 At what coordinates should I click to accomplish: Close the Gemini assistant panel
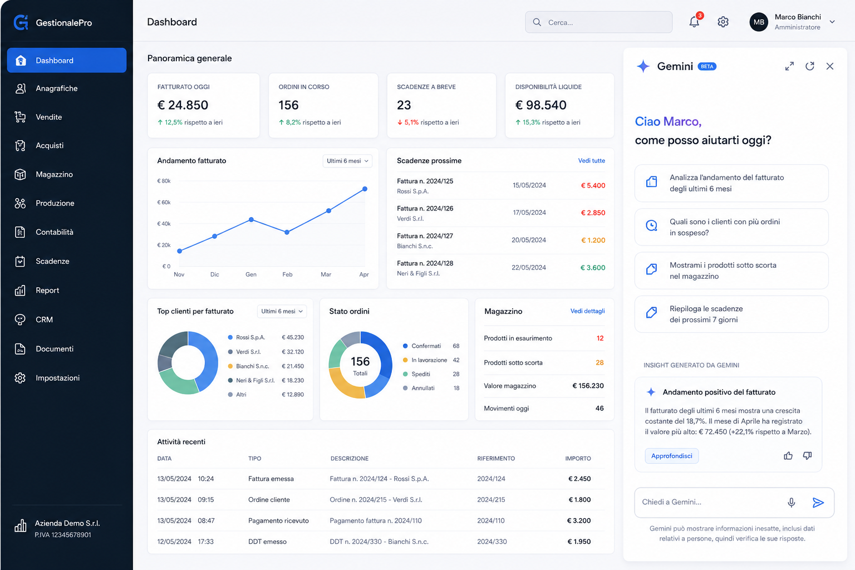[x=830, y=66]
